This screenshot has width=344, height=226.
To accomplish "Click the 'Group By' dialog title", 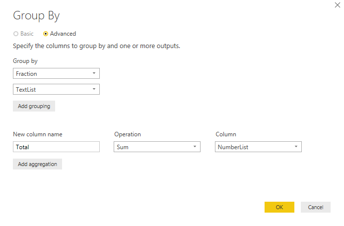I will click(36, 16).
